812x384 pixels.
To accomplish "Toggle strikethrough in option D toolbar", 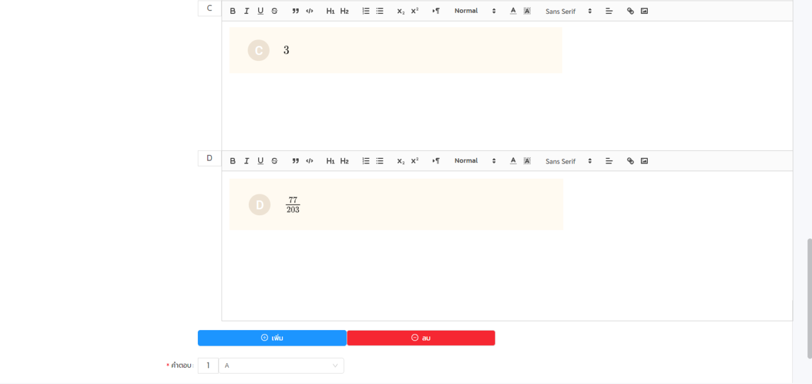I will click(x=274, y=161).
